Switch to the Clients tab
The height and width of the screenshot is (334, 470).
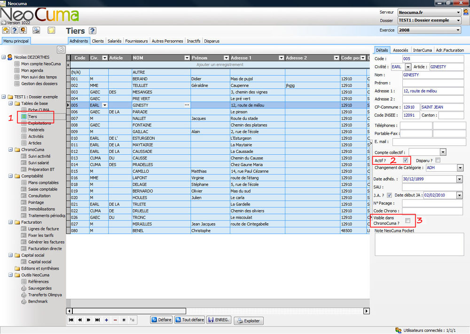(98, 41)
